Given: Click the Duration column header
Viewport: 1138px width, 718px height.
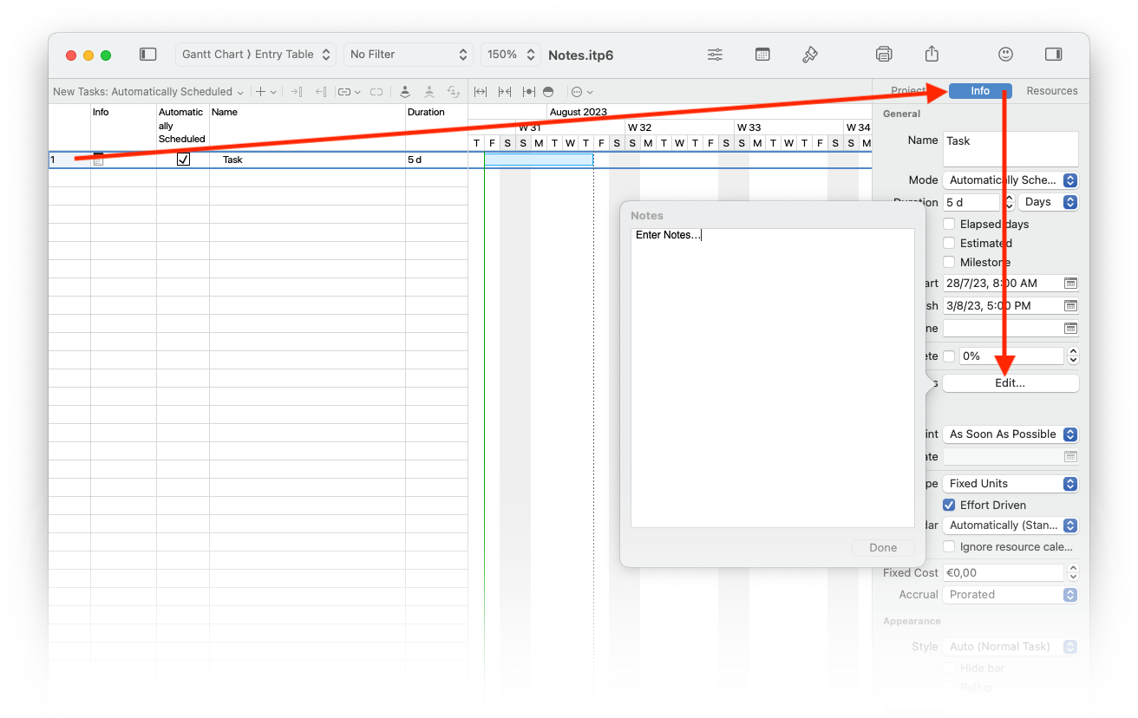Looking at the screenshot, I should click(x=436, y=127).
